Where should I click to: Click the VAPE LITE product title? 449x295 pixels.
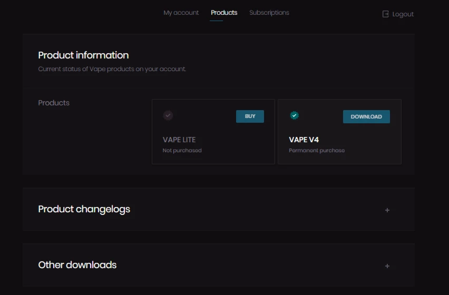[x=179, y=140]
